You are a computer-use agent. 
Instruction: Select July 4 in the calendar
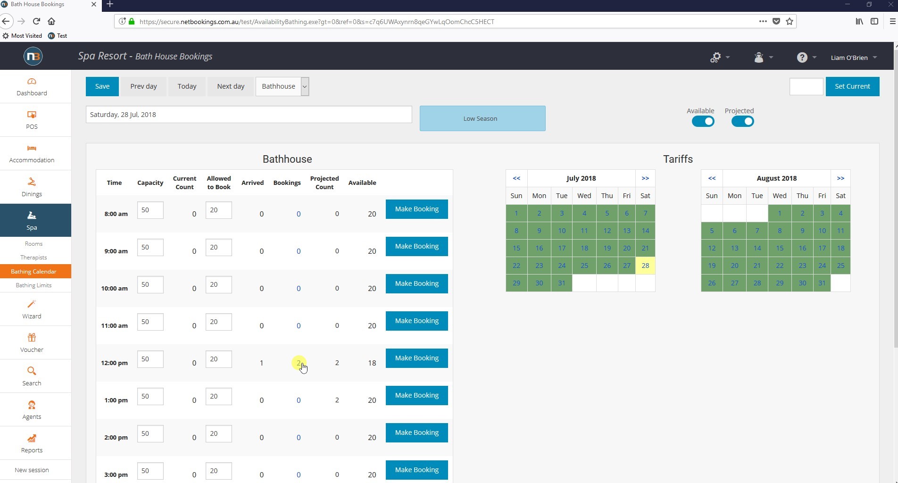[x=584, y=213]
